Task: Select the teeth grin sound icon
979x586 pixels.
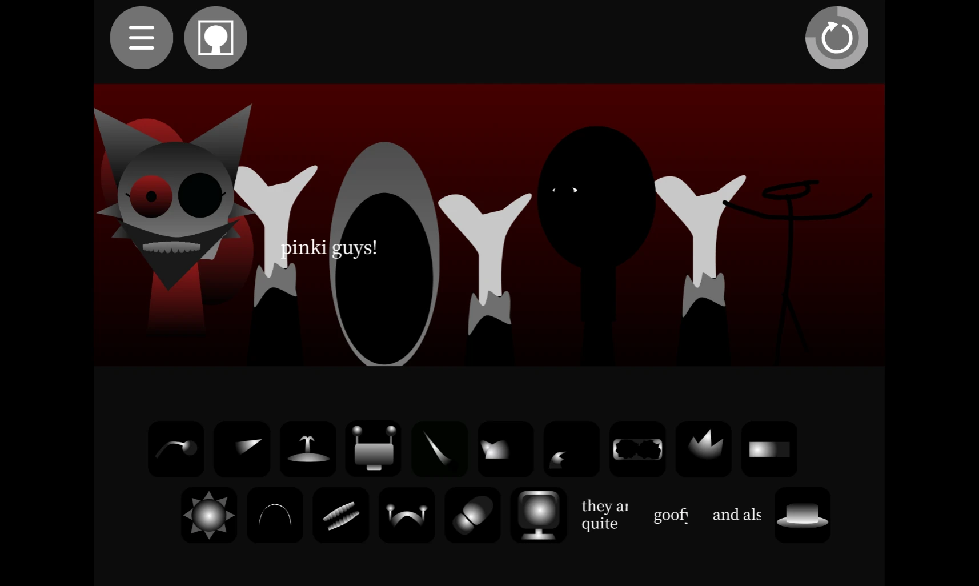Action: point(341,515)
